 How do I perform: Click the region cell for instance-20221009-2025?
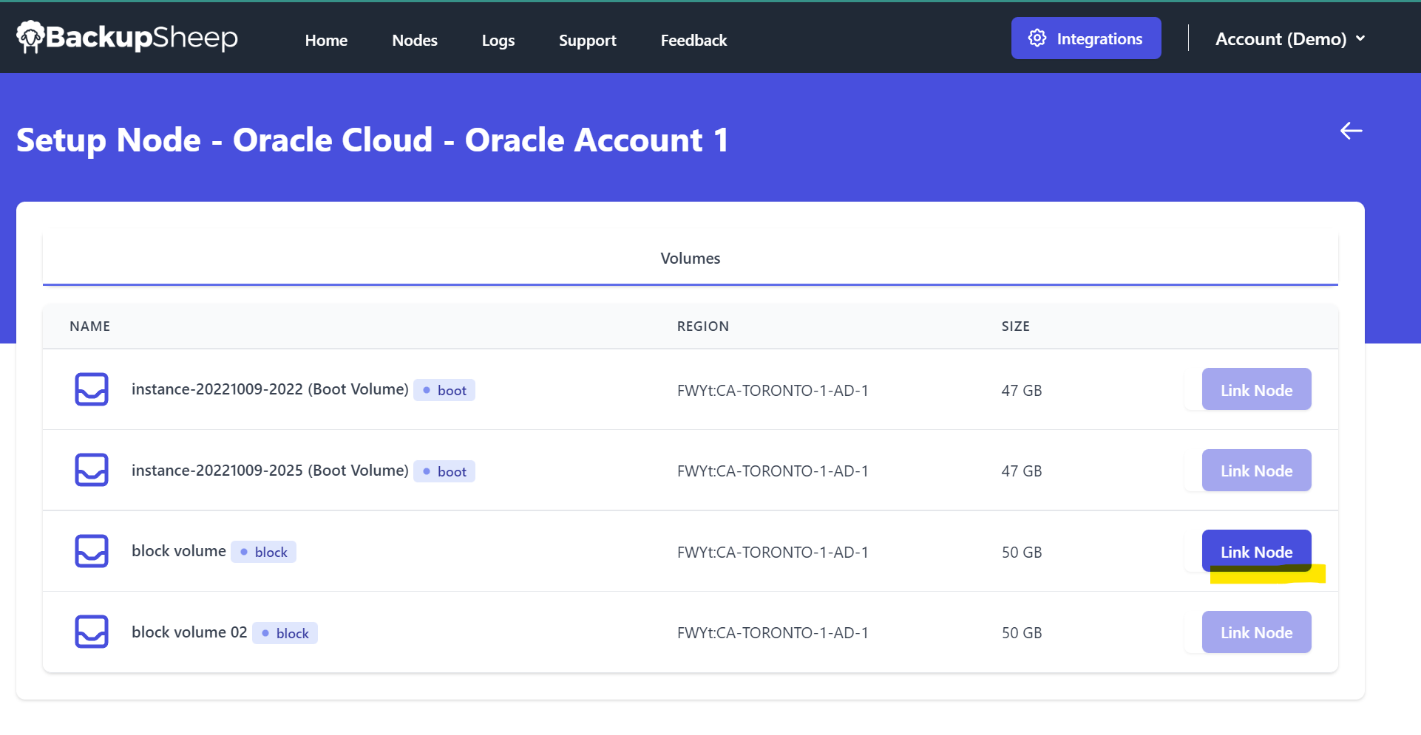coord(773,471)
